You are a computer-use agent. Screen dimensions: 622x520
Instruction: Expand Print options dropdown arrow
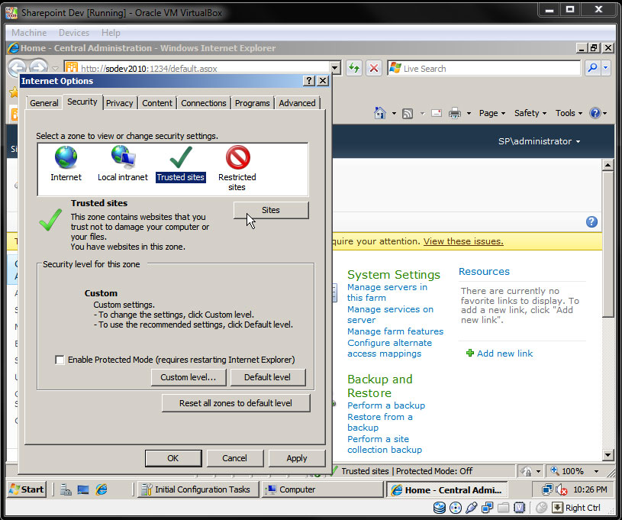[469, 114]
